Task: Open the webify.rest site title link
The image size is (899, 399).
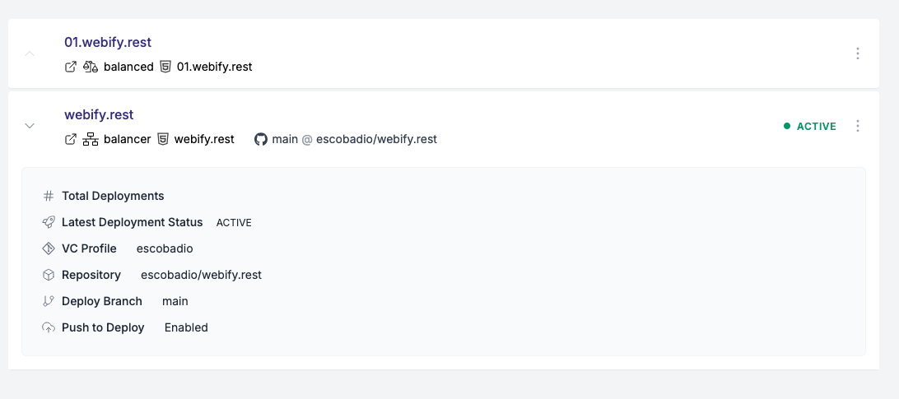Action: (x=99, y=114)
